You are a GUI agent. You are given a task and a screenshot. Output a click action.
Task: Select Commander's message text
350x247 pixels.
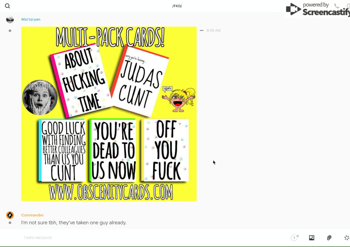pyautogui.click(x=74, y=223)
